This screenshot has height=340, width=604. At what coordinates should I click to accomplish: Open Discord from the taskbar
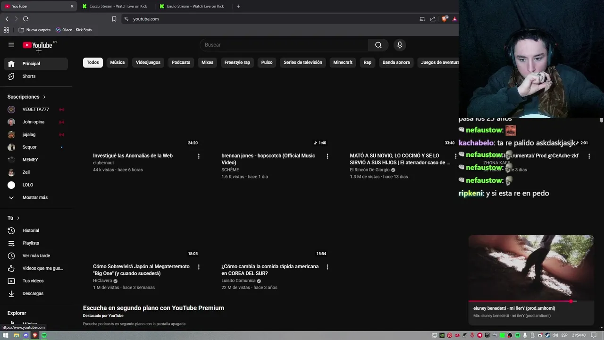click(25, 335)
